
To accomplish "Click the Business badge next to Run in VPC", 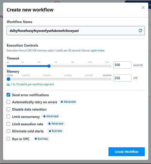I will click(x=41, y=139).
